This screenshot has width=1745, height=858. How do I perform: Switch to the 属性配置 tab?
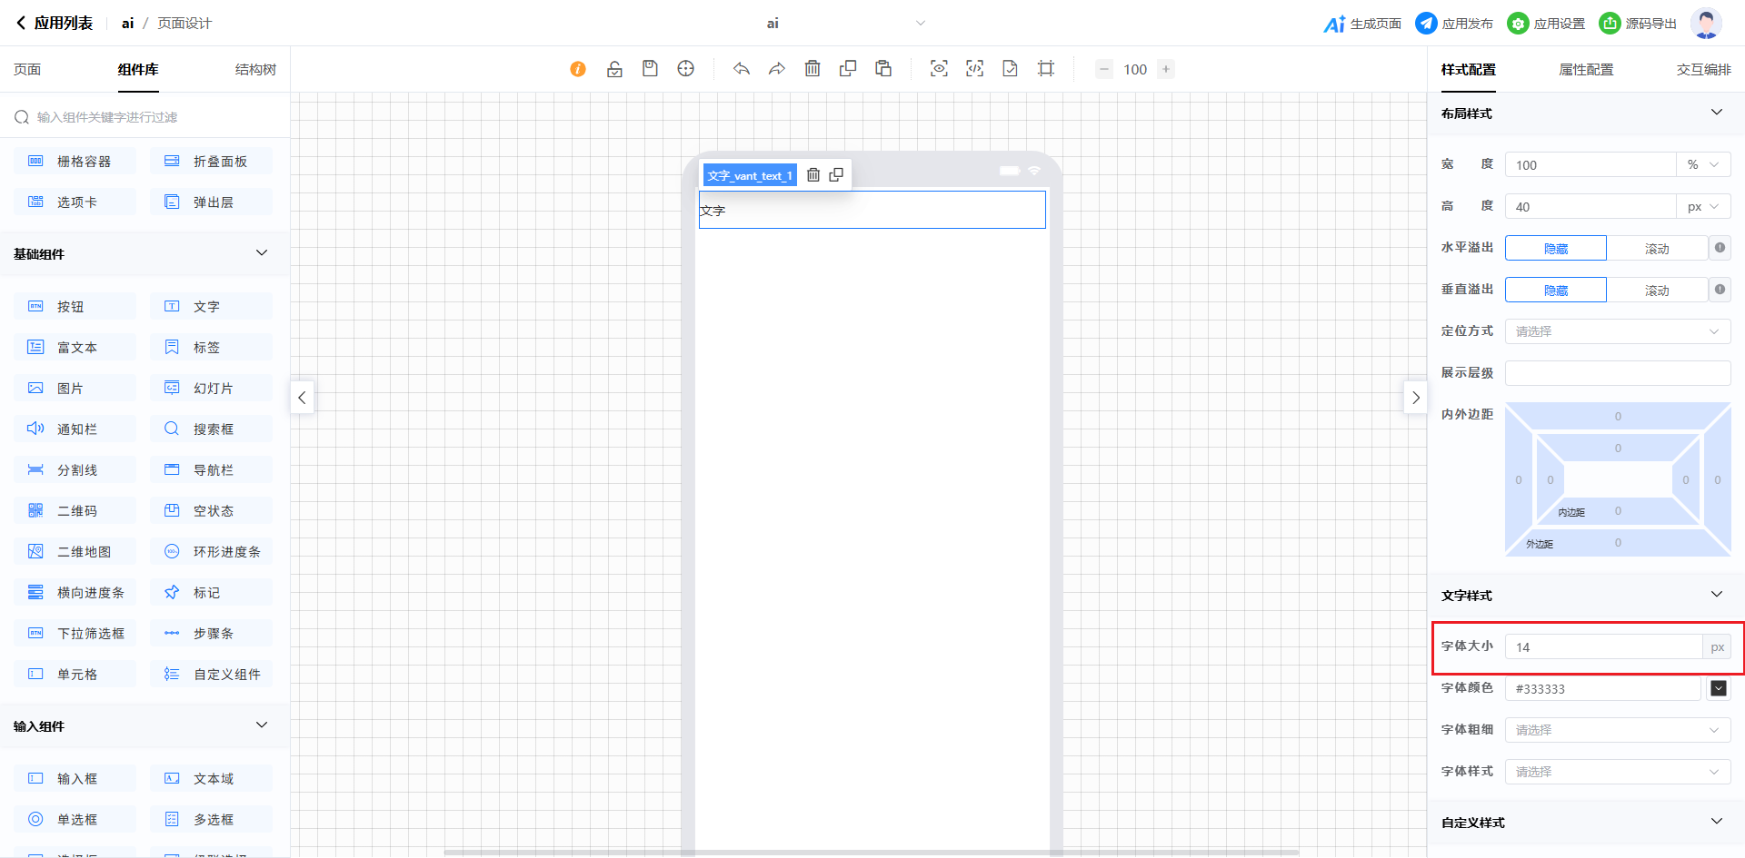tap(1586, 70)
